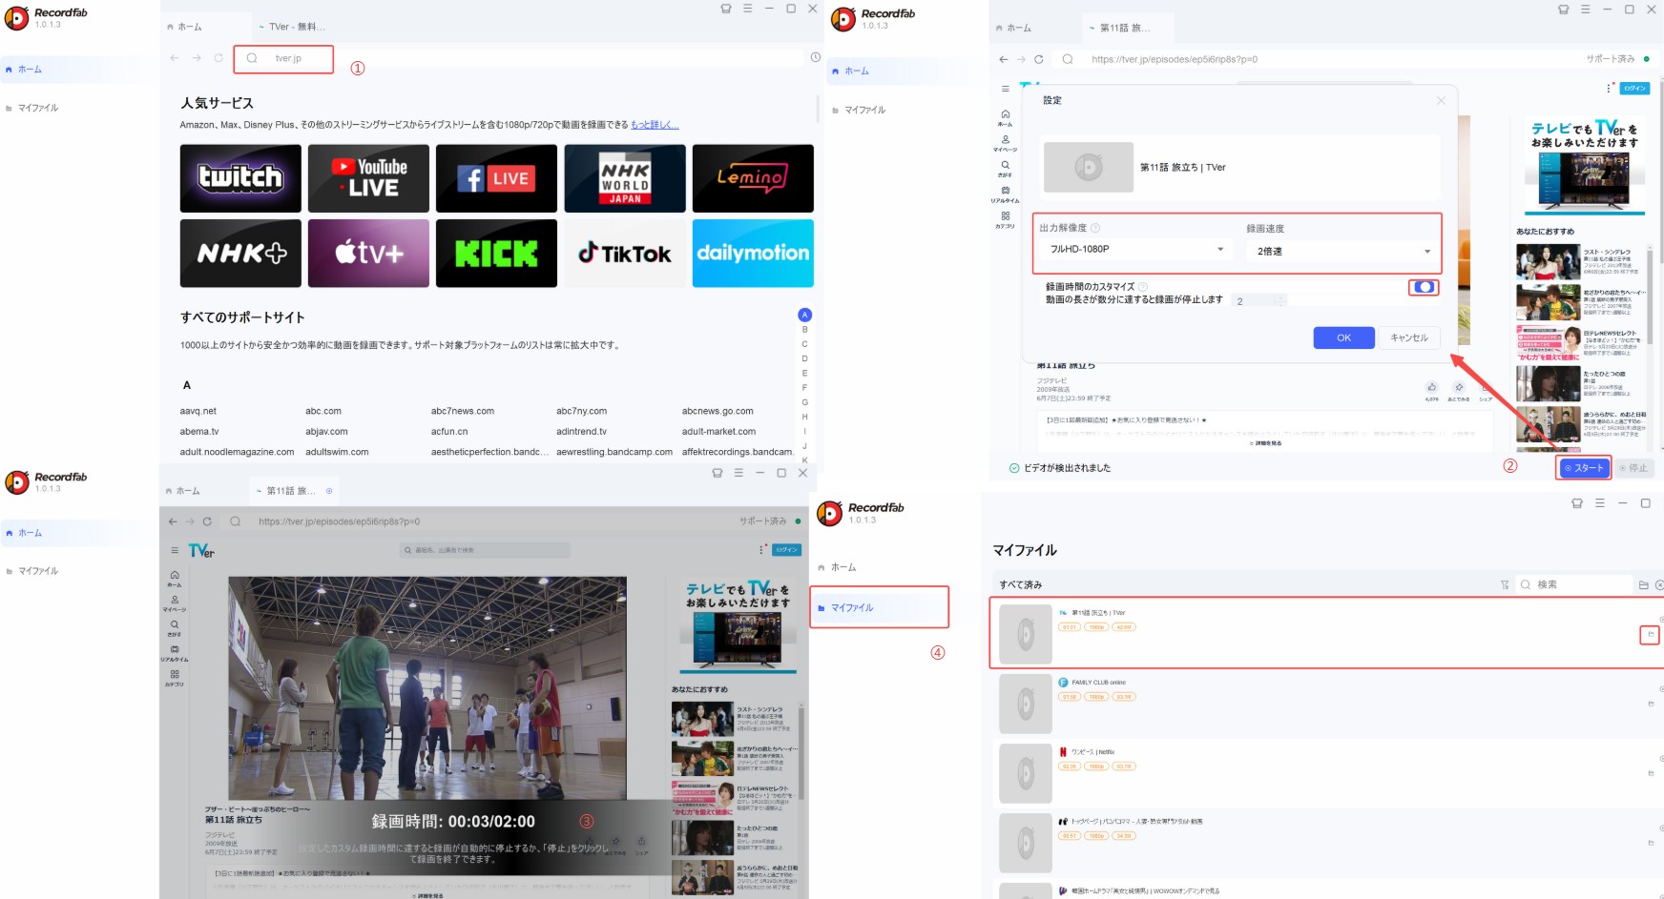Open the dailymotion service tile
This screenshot has width=1664, height=899.
point(753,254)
